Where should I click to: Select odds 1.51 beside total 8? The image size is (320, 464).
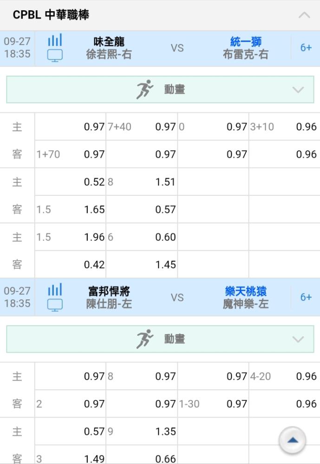pyautogui.click(x=165, y=182)
